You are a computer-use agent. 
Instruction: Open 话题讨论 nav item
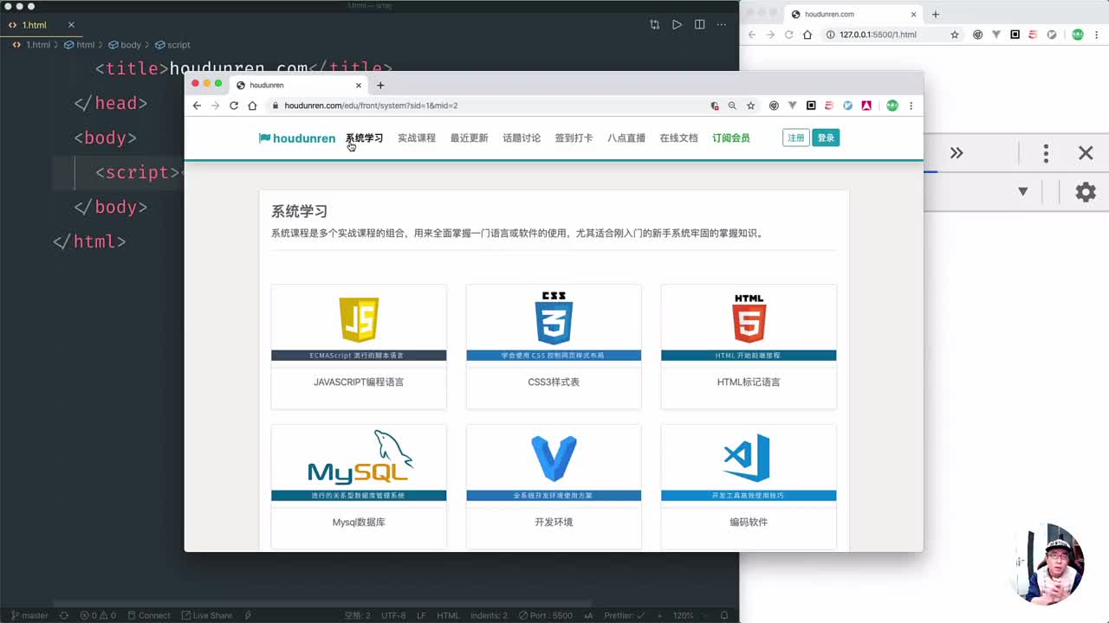(522, 138)
